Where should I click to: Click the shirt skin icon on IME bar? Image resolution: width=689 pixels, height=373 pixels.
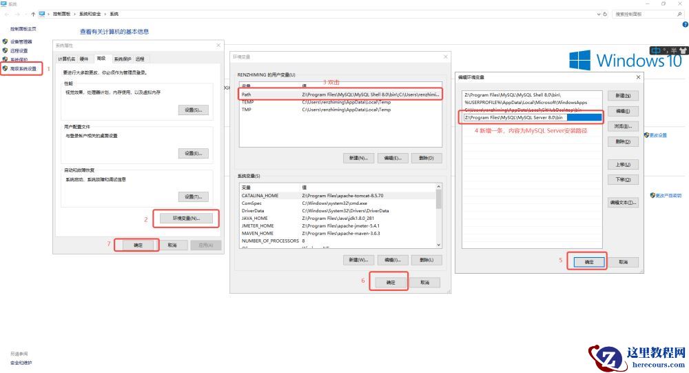683,50
